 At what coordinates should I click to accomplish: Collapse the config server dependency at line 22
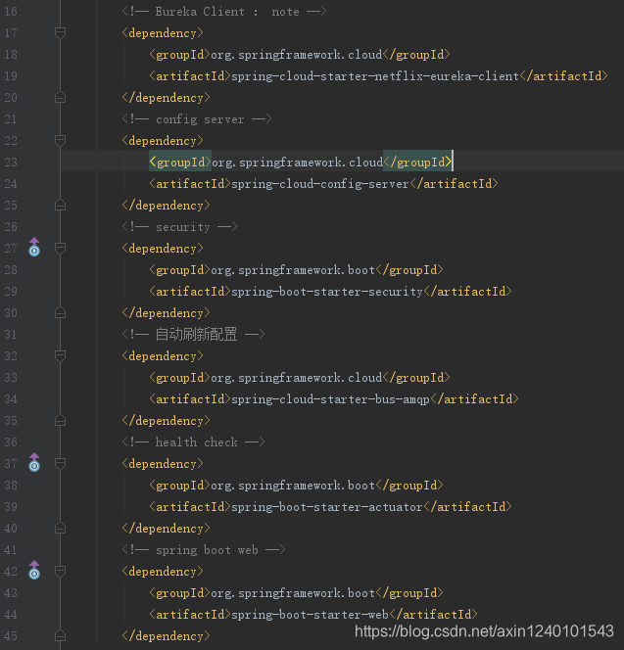(60, 141)
